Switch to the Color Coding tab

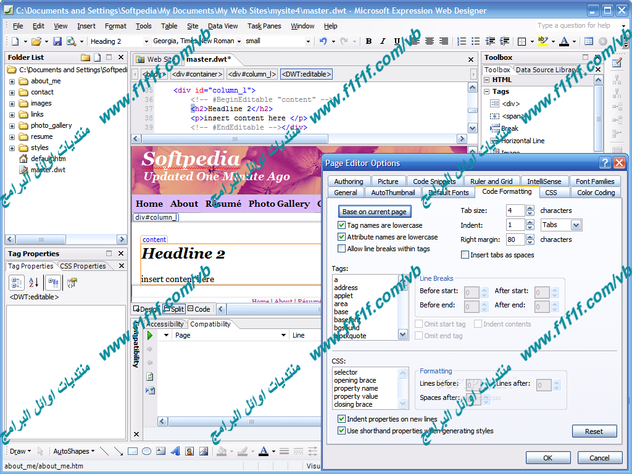[596, 193]
